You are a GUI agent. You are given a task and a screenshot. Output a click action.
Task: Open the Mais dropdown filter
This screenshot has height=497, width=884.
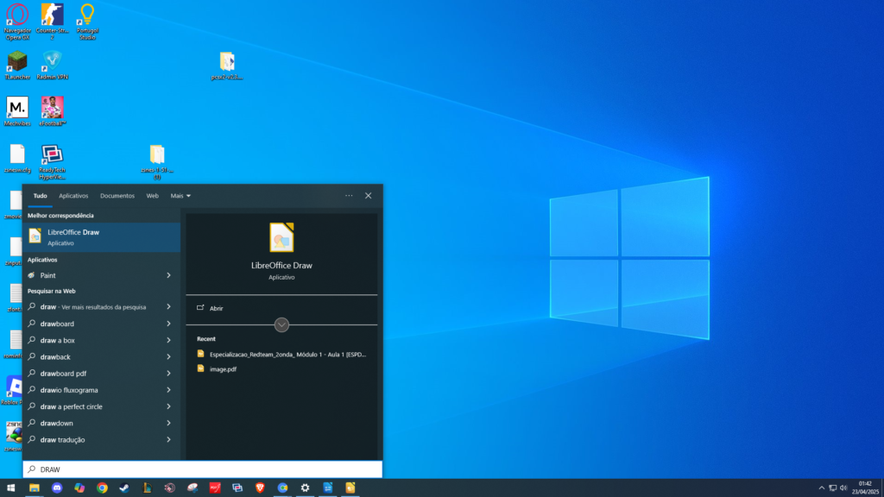pyautogui.click(x=180, y=196)
